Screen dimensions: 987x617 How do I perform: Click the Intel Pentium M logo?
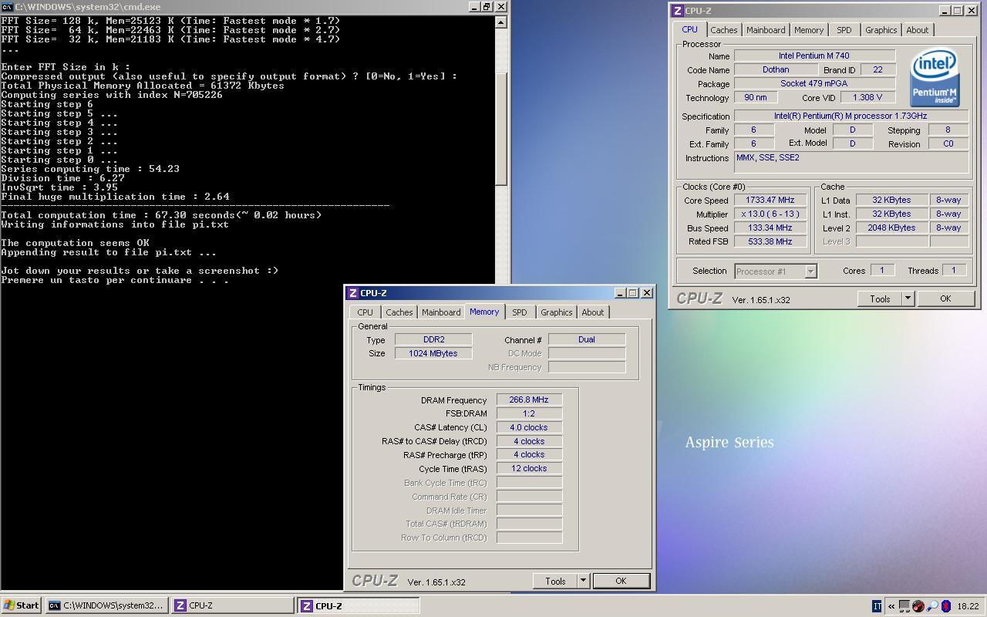(x=935, y=78)
